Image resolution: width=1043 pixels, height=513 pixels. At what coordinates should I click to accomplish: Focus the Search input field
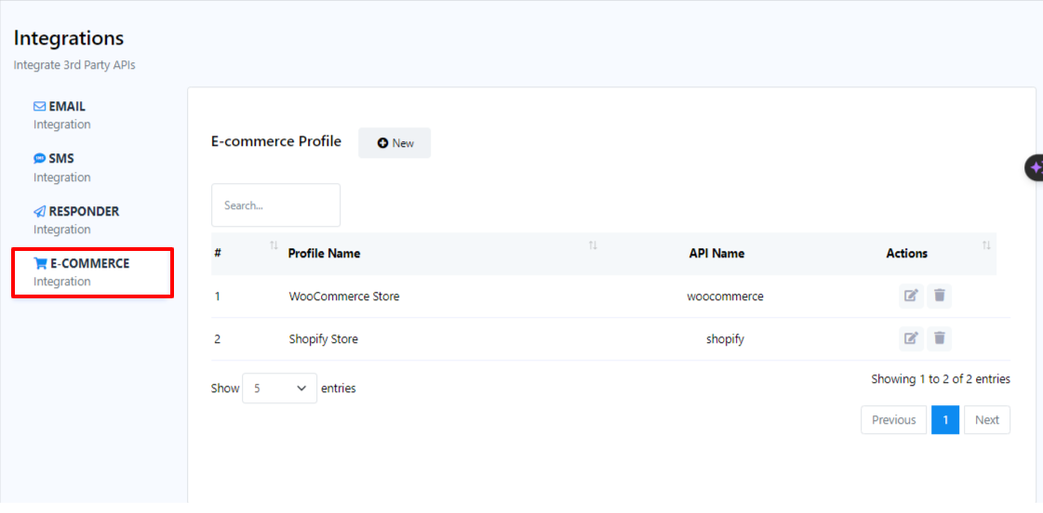click(275, 205)
